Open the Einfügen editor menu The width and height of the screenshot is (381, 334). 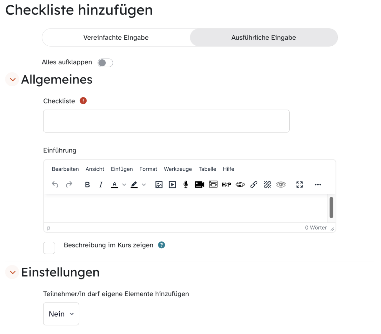pos(122,169)
